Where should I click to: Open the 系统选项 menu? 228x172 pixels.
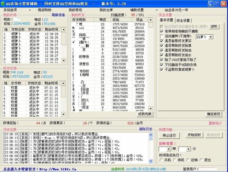[10, 10]
